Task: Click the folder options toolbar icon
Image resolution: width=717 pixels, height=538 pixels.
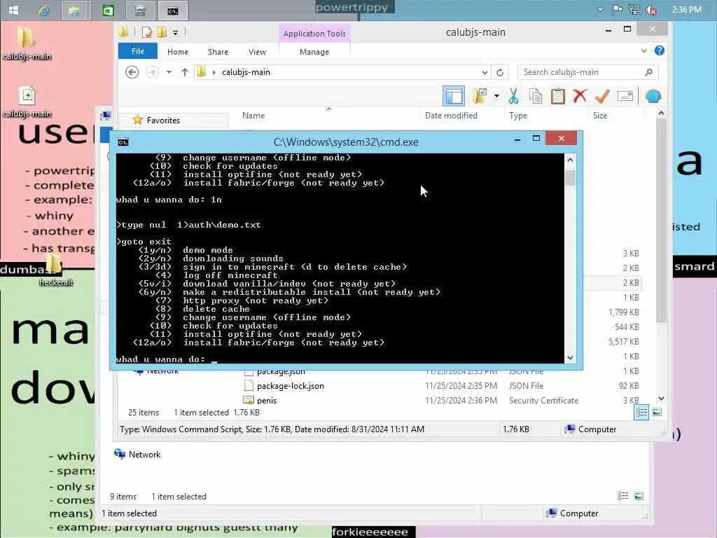Action: pos(480,96)
